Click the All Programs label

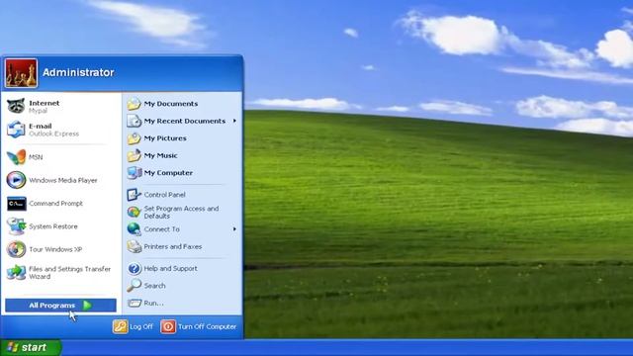[x=51, y=306]
